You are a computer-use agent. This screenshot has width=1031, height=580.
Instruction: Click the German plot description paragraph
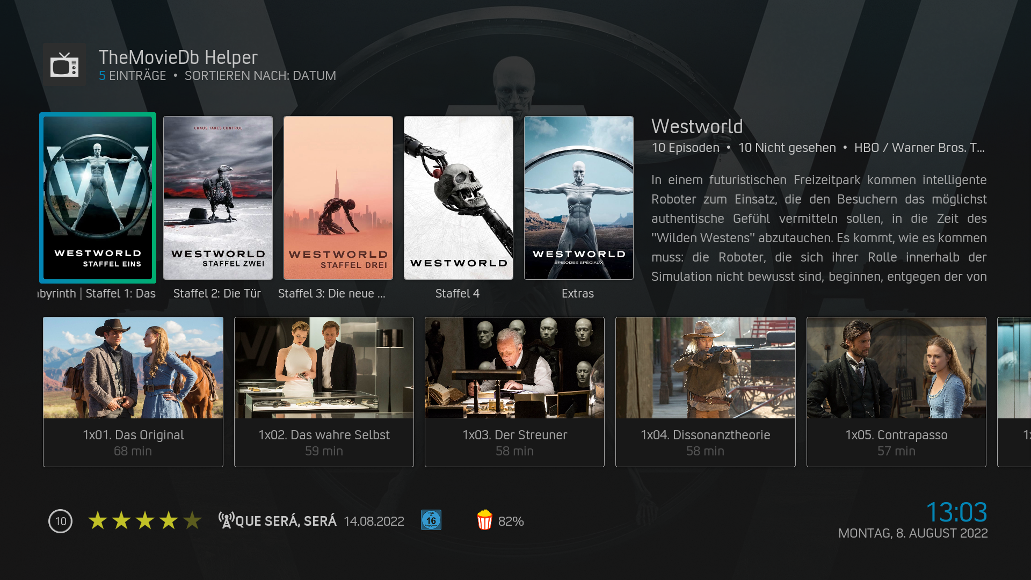819,228
